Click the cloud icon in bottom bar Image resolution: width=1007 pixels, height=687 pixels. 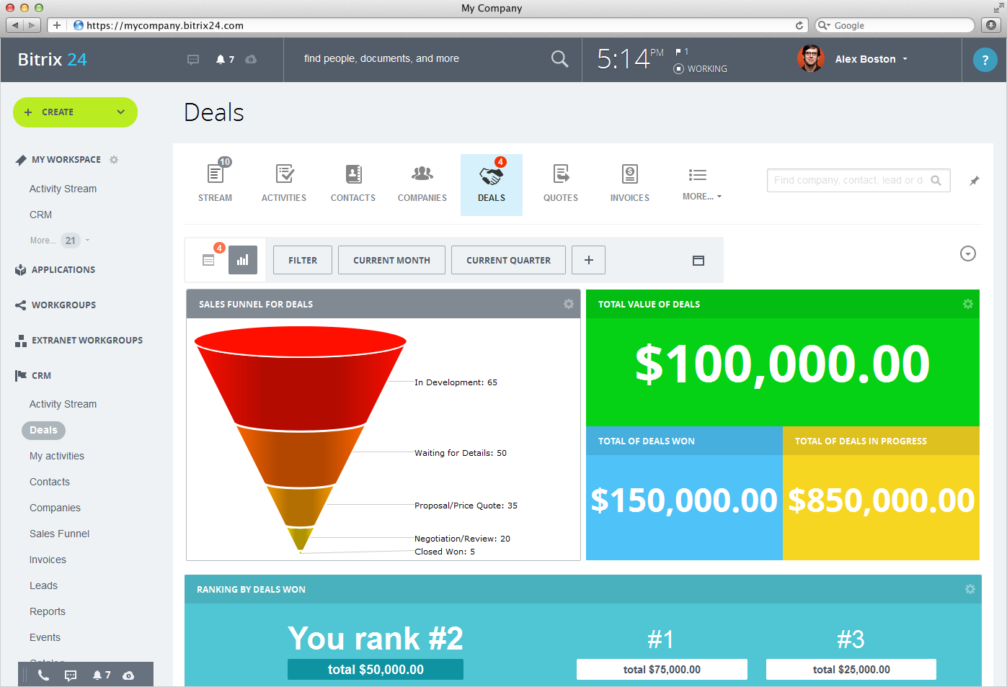click(128, 675)
